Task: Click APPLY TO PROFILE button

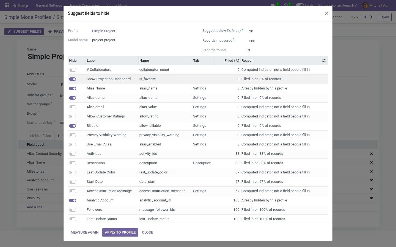Action: pos(120,232)
